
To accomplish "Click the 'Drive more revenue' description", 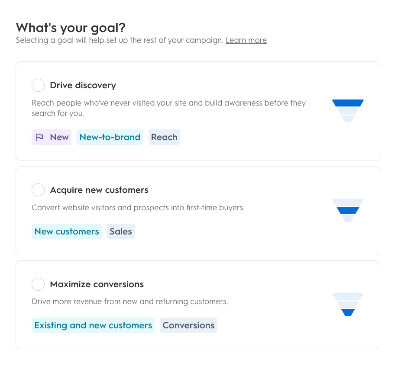I will click(x=129, y=302).
